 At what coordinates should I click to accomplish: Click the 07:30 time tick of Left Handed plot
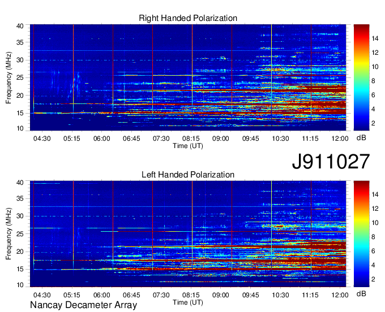coord(161,295)
